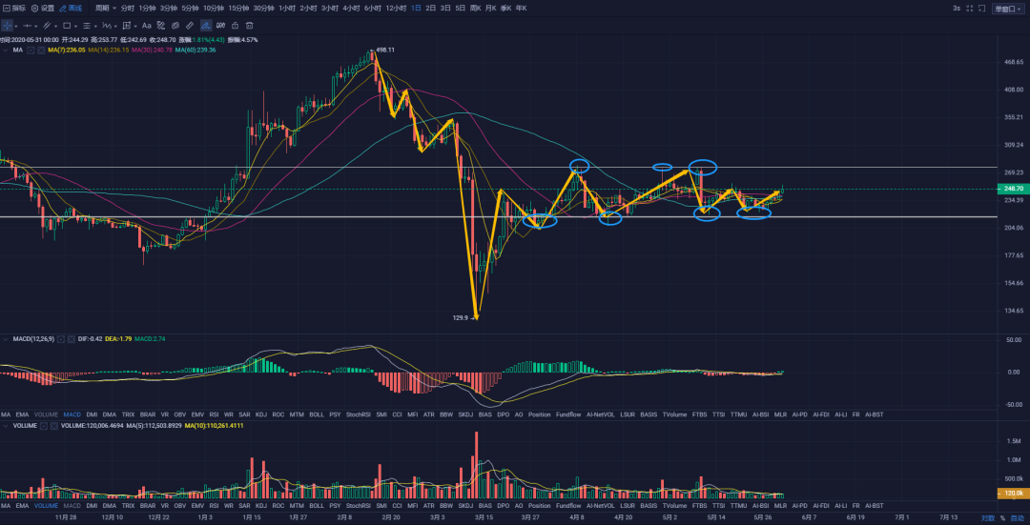Expand the measurement tool dropdown arrow
Image resolution: width=1030 pixels, height=525 pixels.
click(135, 27)
